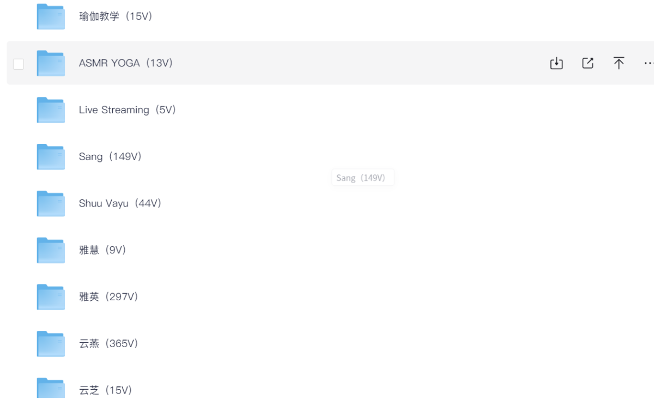Click the 雅慧 folder icon
Viewport: 654px width, 400px height.
point(51,251)
